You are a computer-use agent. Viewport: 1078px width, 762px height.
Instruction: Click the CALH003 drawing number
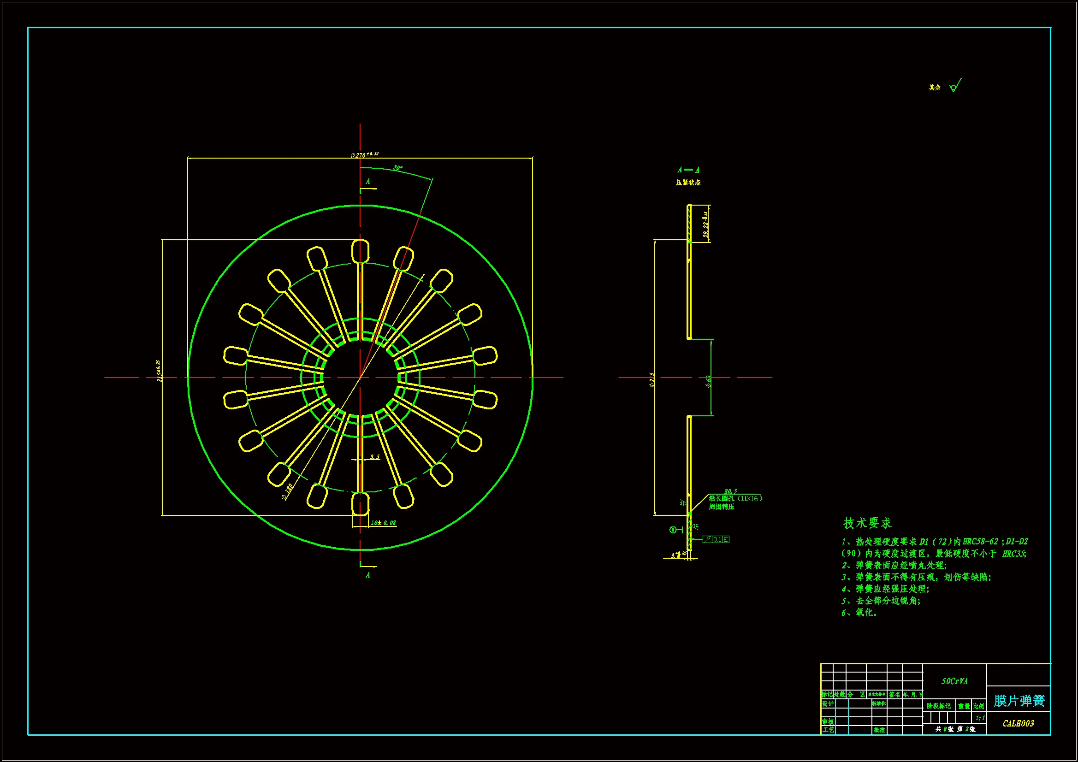1019,723
